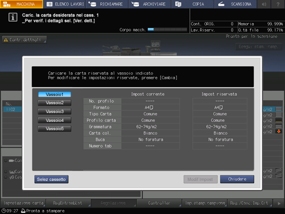Click the speaker sound icon
The height and width of the screenshot is (214, 285).
click(264, 4)
